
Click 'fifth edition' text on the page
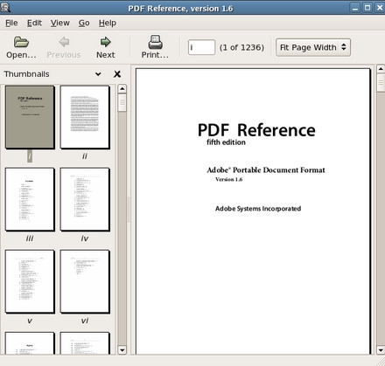point(226,142)
